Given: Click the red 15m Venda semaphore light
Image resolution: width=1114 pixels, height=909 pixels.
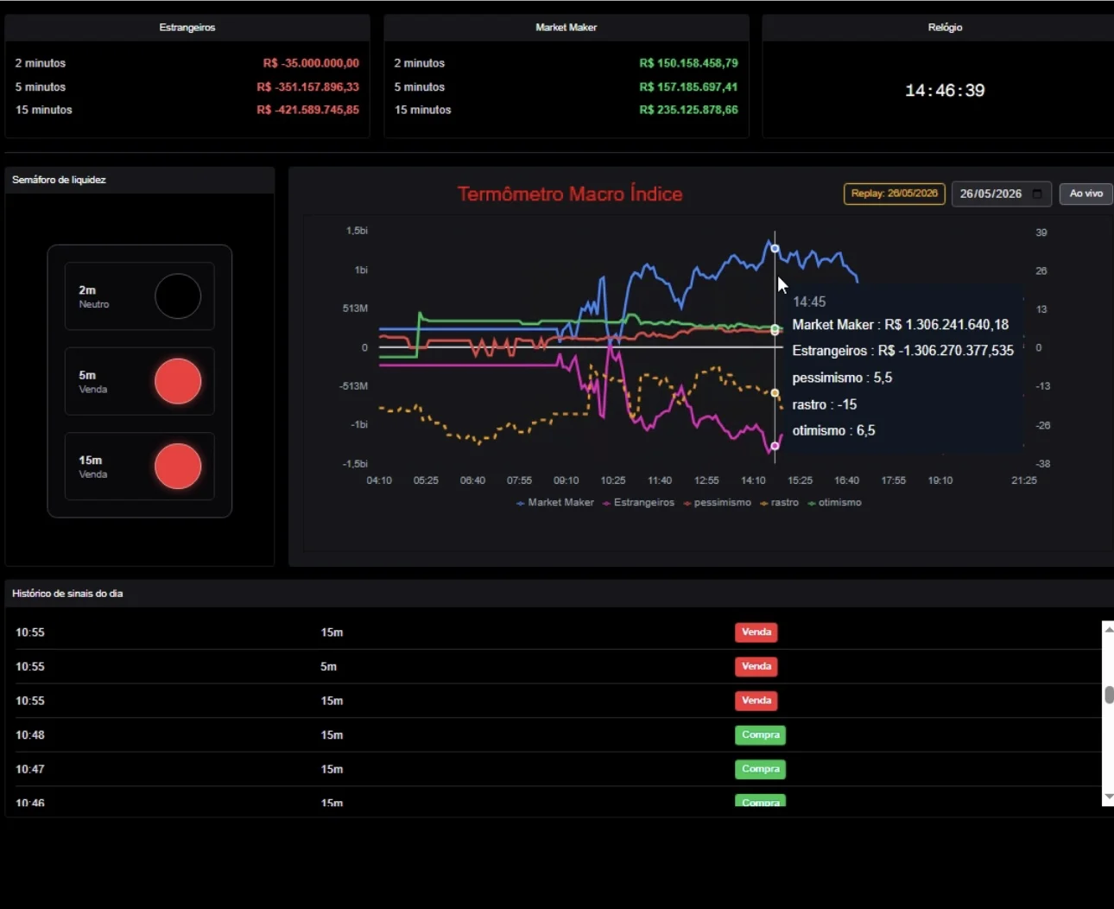Looking at the screenshot, I should [178, 466].
